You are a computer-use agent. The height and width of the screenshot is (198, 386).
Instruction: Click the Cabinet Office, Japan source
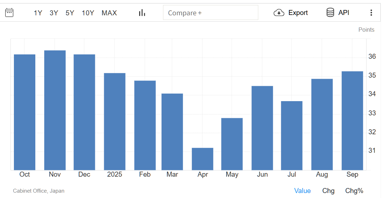click(x=39, y=191)
